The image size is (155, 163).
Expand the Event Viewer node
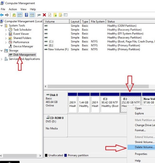coord(6,34)
